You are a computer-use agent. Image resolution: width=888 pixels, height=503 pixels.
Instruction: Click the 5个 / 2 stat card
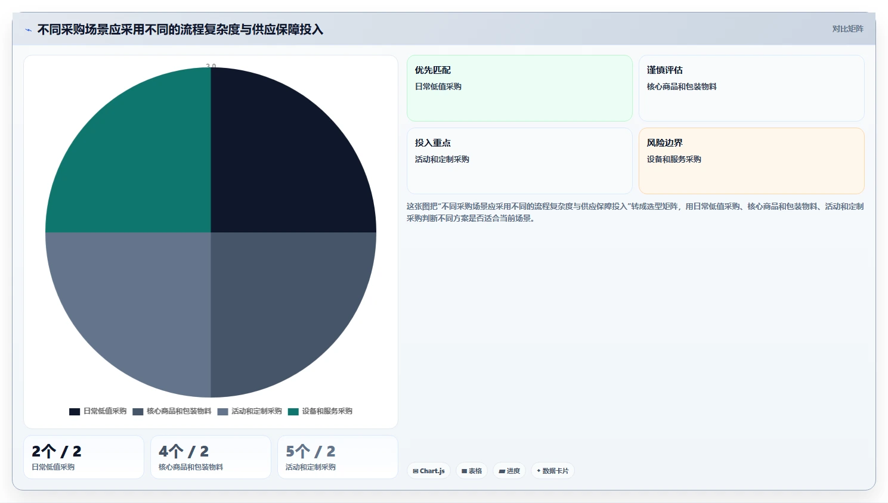338,457
